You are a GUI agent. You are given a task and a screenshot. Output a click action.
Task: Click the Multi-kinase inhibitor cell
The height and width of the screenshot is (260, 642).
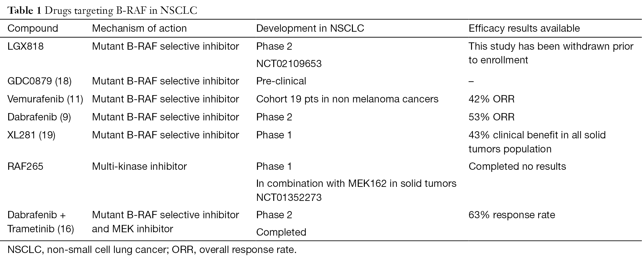(x=139, y=166)
